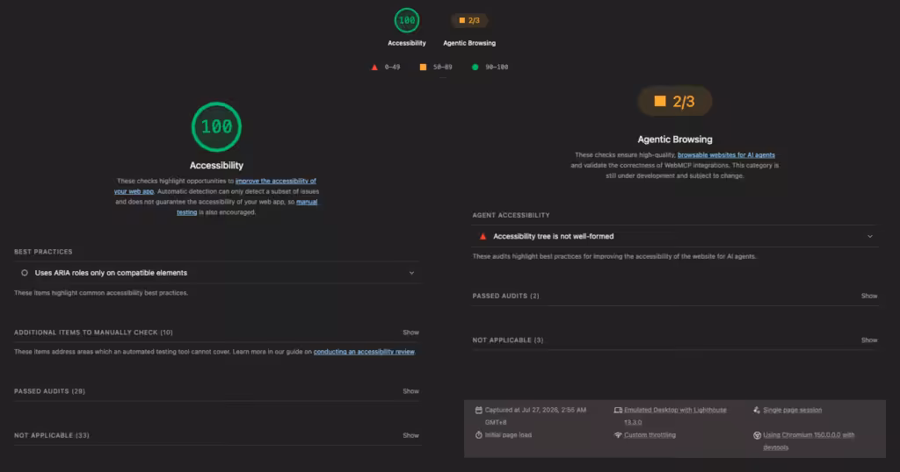Show Passed Audits (2) under Agentic Browsing
This screenshot has height=472, width=900.
(869, 297)
